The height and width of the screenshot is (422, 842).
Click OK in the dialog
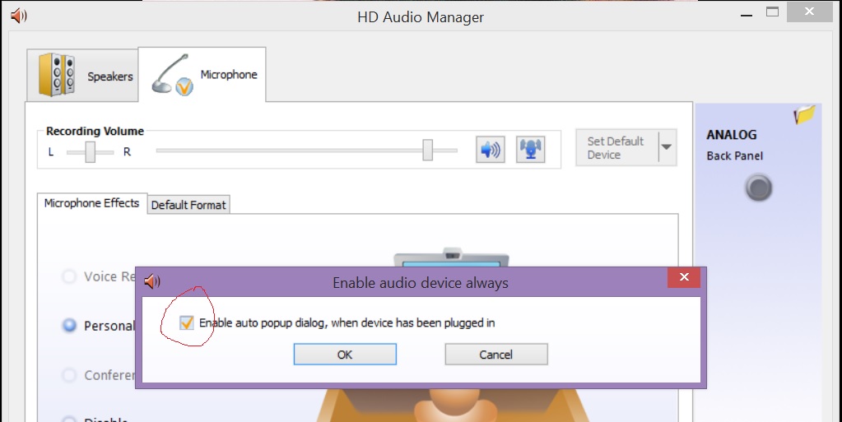[x=345, y=355]
